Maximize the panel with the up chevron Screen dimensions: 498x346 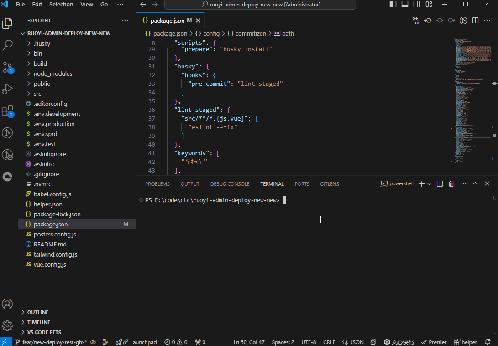coord(475,184)
